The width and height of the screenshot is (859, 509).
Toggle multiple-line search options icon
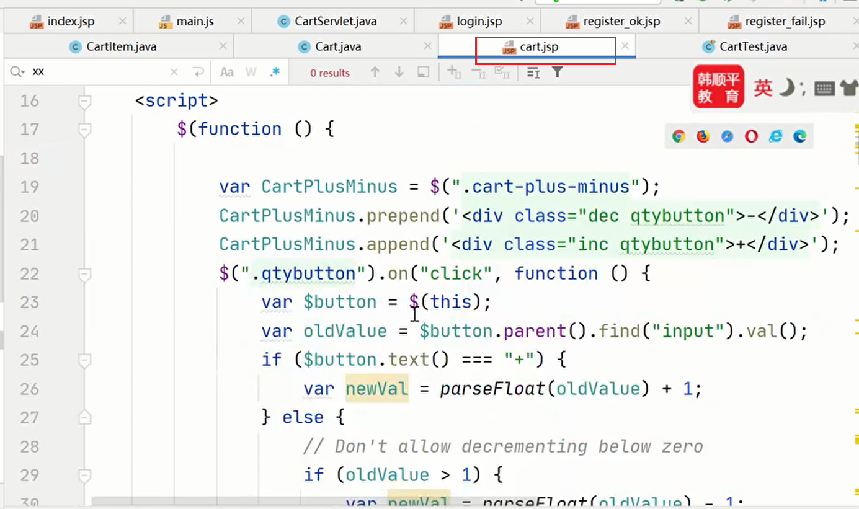pyautogui.click(x=533, y=72)
